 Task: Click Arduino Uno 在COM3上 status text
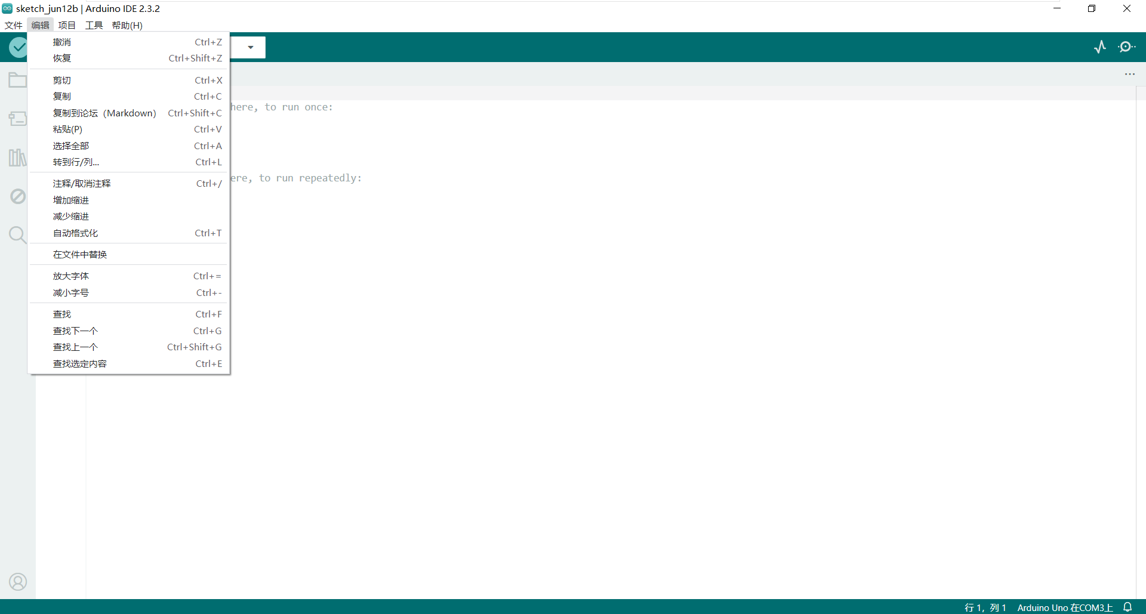pyautogui.click(x=1065, y=607)
